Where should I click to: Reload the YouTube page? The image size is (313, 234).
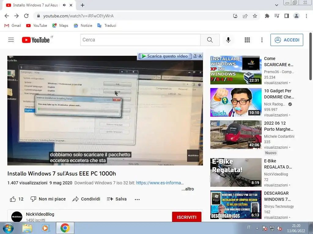[x=26, y=16]
